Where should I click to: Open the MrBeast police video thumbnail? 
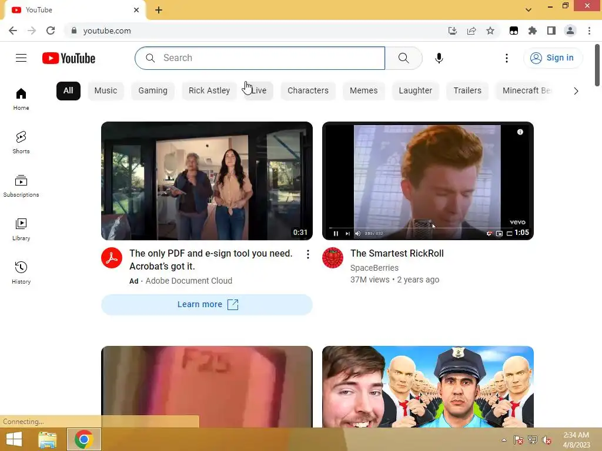[428, 386]
